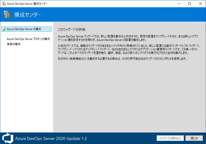206x144 pixels.
Task: Click the 閉じる button
Action: point(194,138)
